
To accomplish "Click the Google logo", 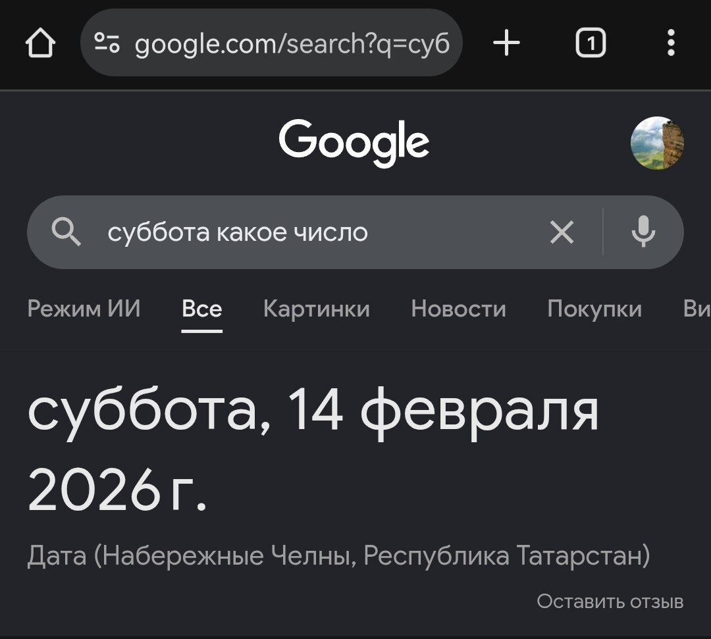I will [354, 143].
